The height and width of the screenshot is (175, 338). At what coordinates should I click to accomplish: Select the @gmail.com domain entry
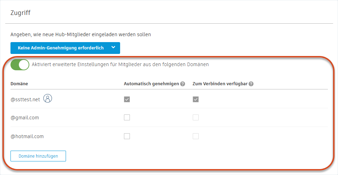(25, 118)
